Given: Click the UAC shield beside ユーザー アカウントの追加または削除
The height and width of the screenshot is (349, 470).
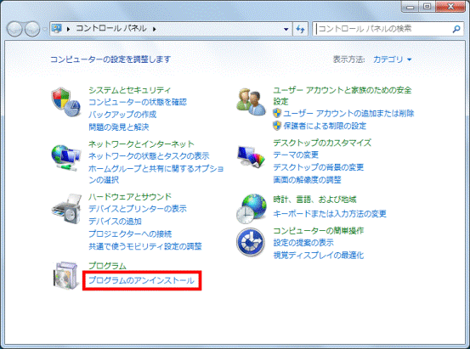Looking at the screenshot, I should (277, 113).
